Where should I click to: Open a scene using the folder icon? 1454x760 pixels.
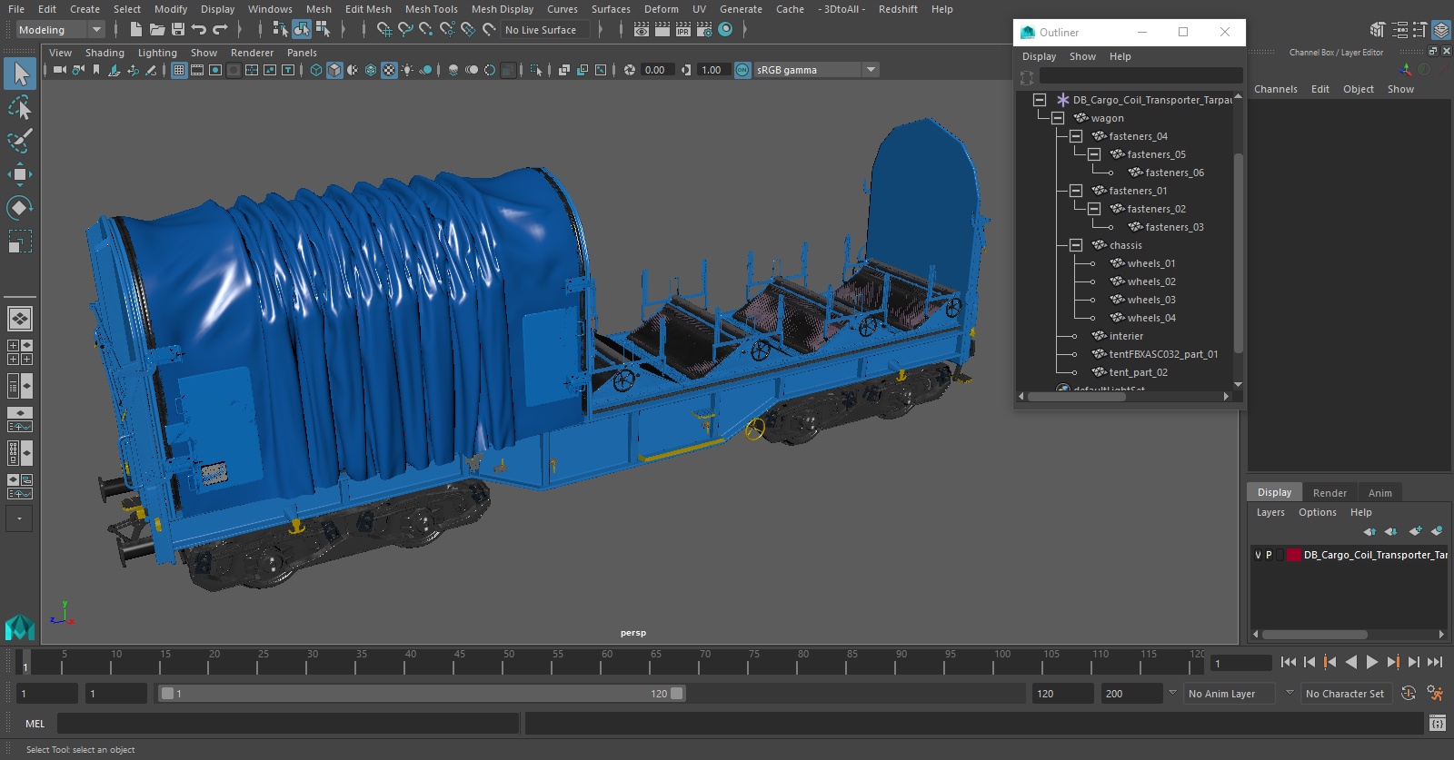[x=156, y=30]
